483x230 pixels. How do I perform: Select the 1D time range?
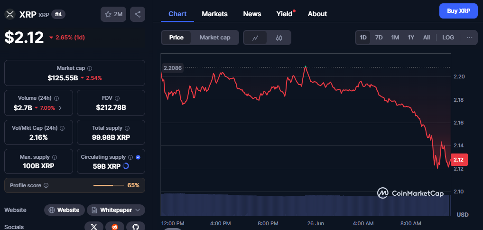pyautogui.click(x=363, y=38)
